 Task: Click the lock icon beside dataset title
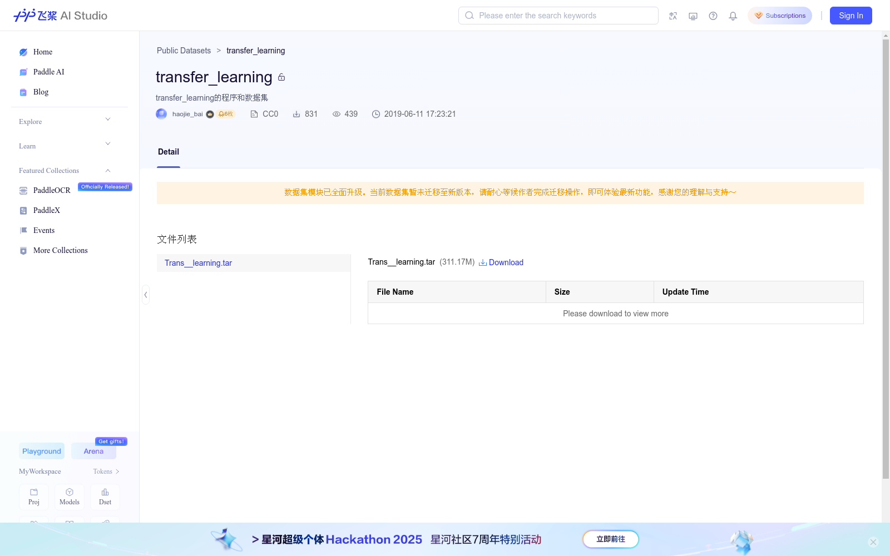(281, 77)
